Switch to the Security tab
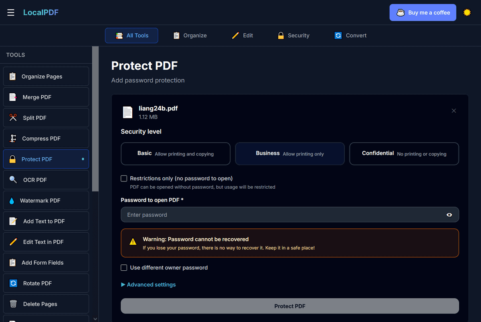Image resolution: width=481 pixels, height=322 pixels. pyautogui.click(x=293, y=36)
